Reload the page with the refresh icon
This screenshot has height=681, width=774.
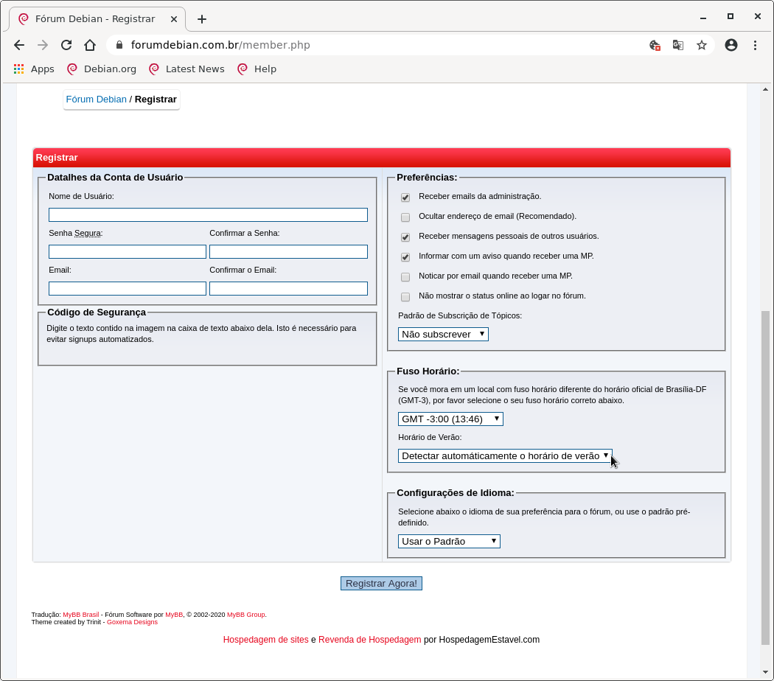(66, 45)
